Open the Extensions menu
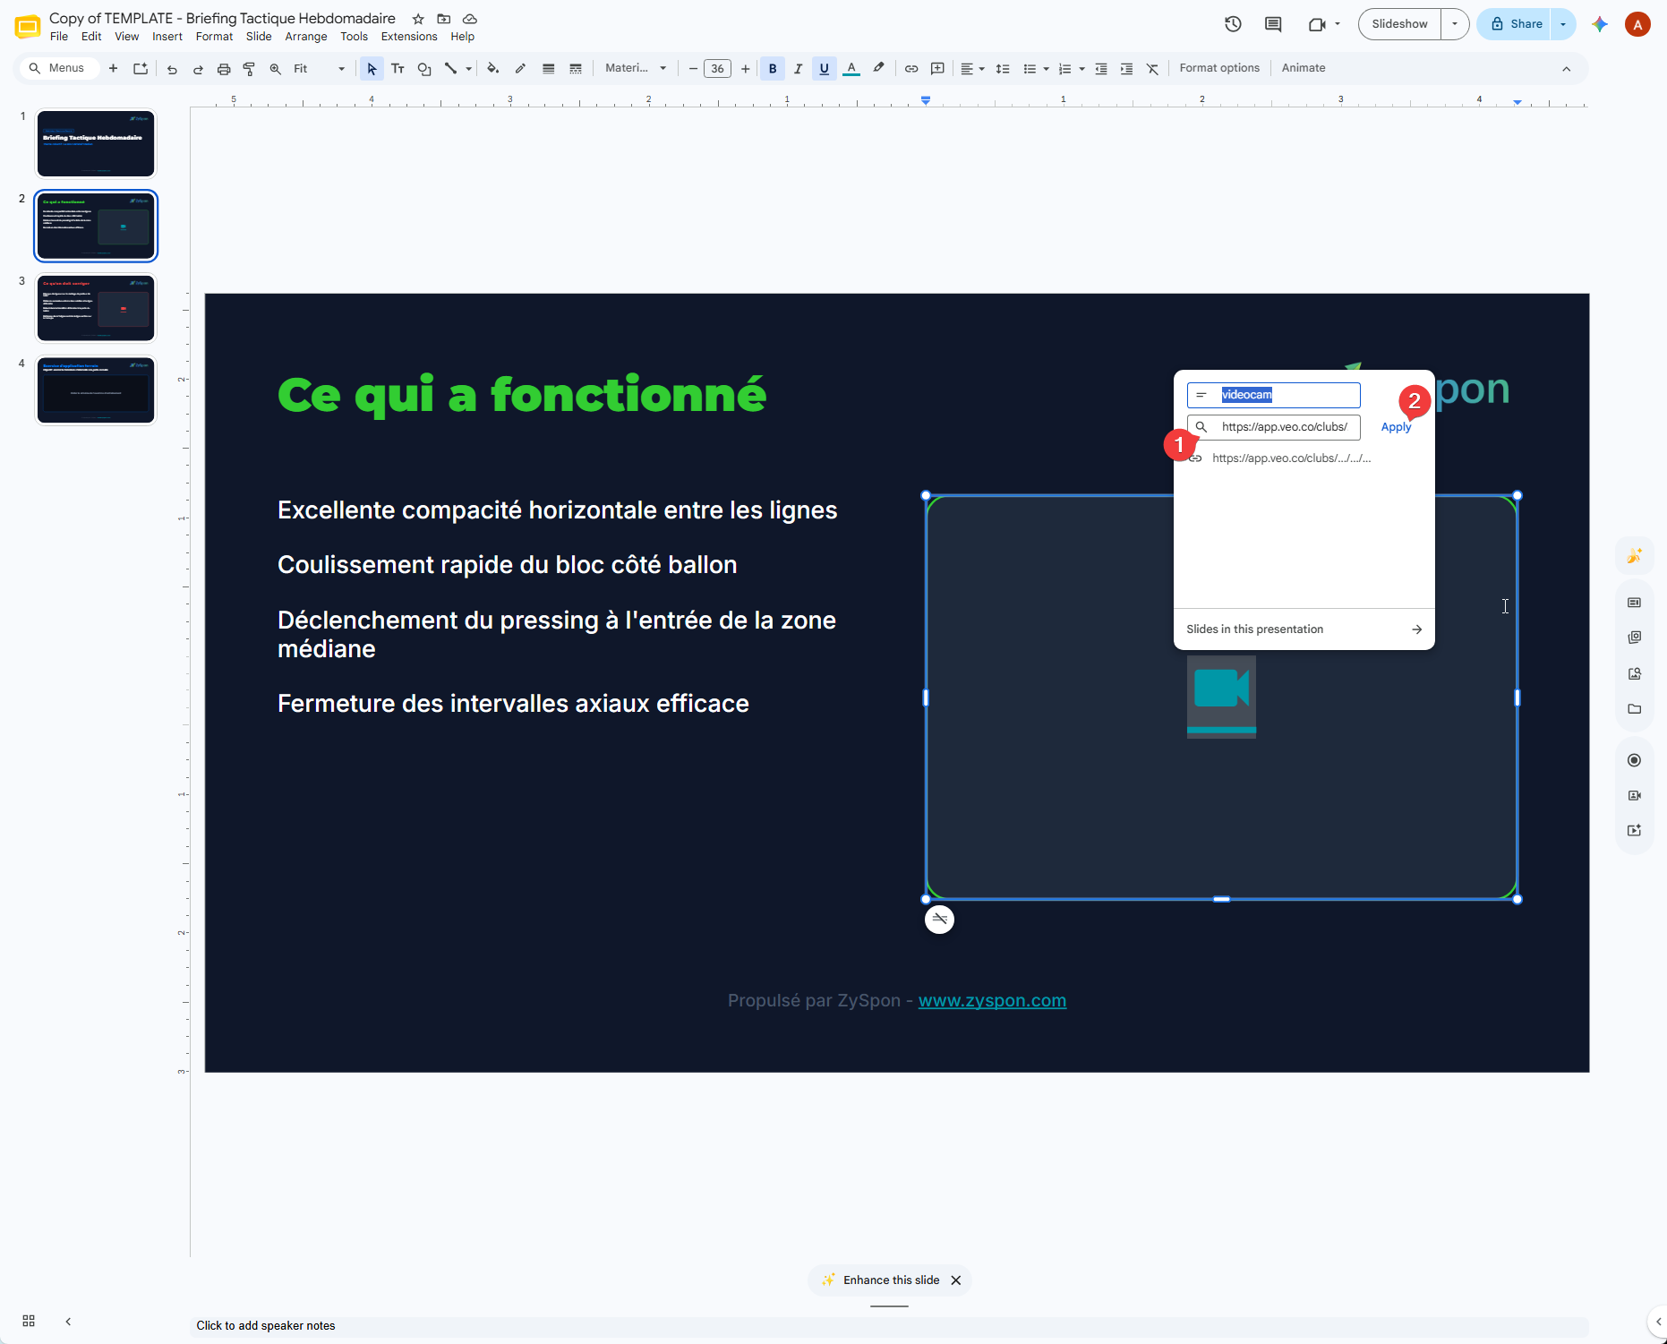 (x=409, y=37)
